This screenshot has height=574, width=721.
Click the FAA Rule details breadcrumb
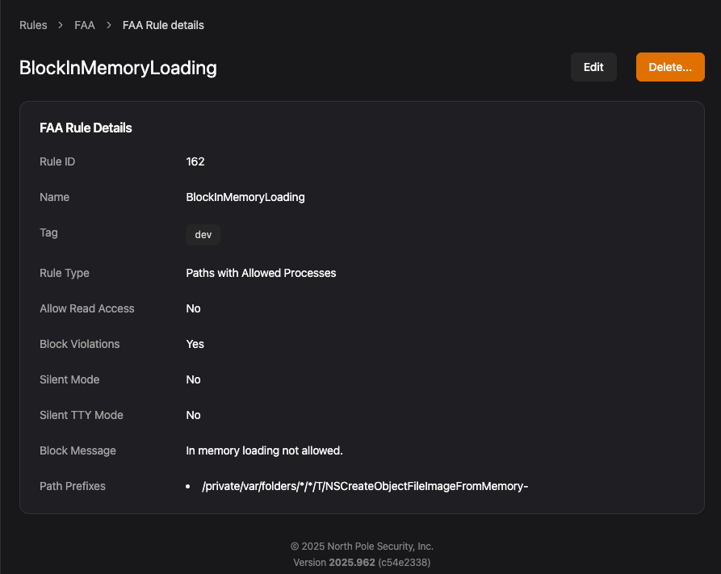pyautogui.click(x=163, y=25)
